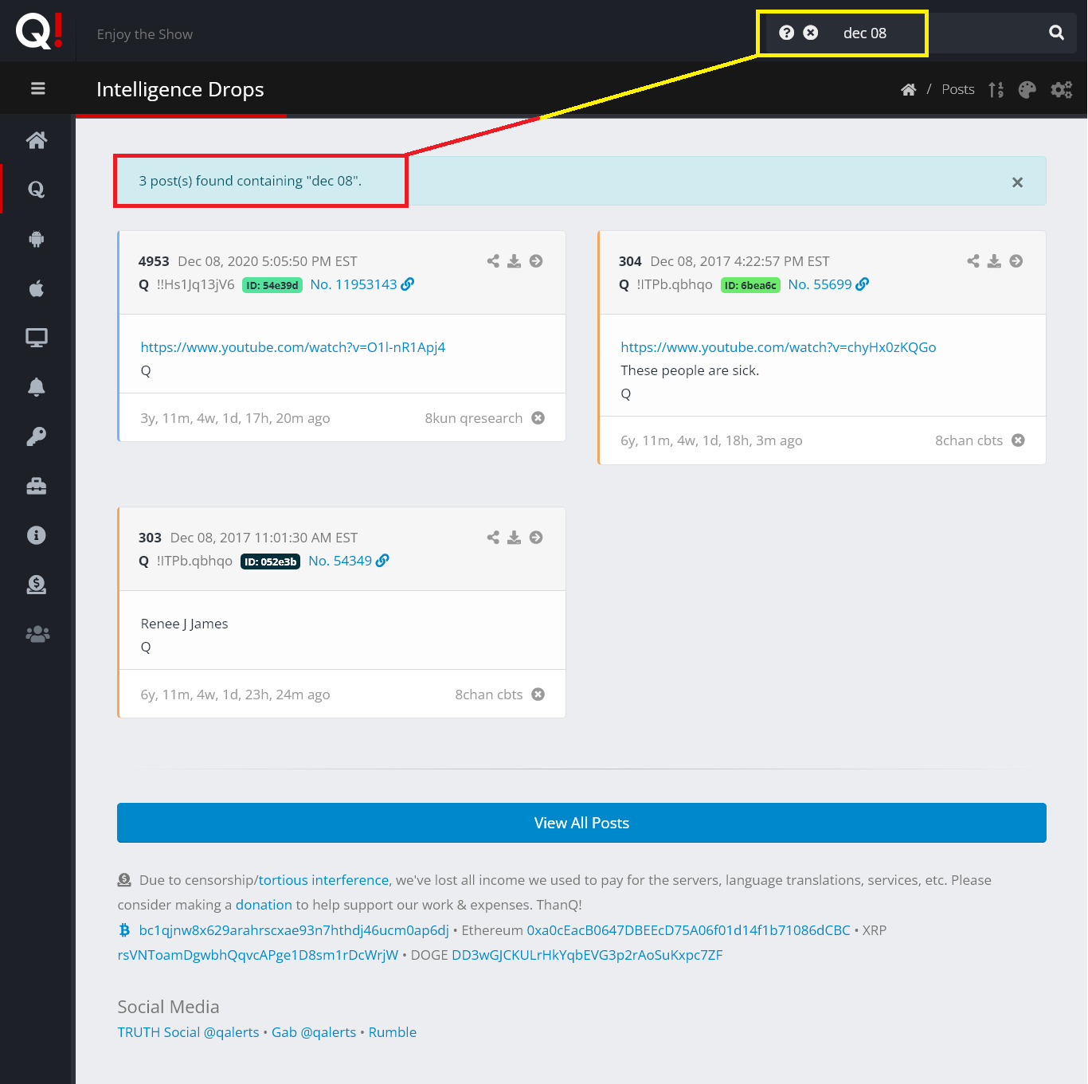Click Posts in the breadcrumb

pyautogui.click(x=958, y=89)
